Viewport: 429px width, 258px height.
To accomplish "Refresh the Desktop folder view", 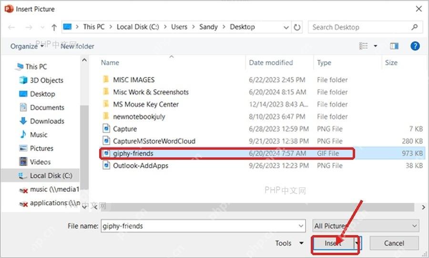I will point(297,27).
